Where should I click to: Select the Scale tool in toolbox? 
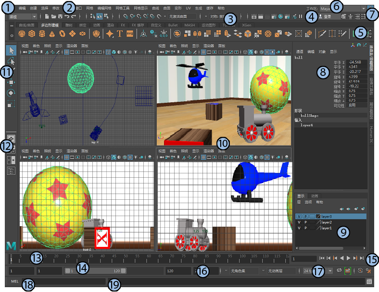coord(11,104)
